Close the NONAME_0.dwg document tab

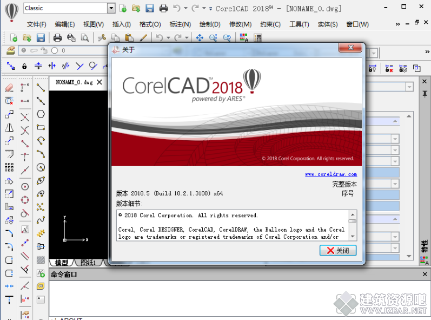100,82
